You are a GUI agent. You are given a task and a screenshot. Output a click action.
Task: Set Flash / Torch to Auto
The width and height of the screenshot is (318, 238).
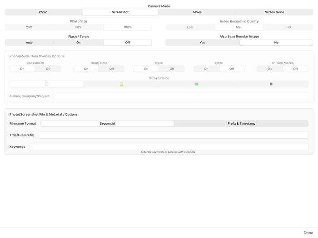pyautogui.click(x=29, y=43)
